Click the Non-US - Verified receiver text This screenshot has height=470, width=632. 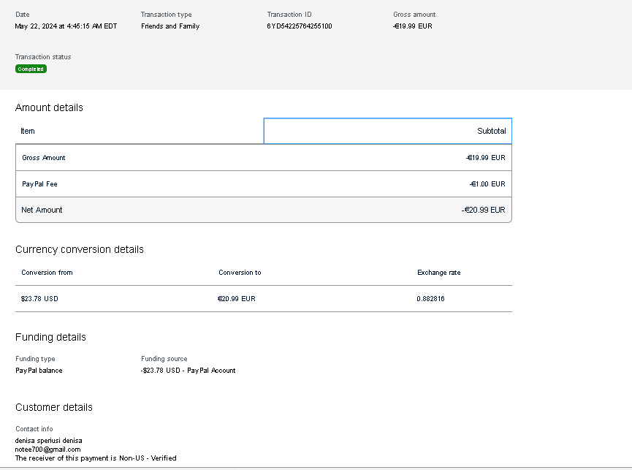pos(148,458)
